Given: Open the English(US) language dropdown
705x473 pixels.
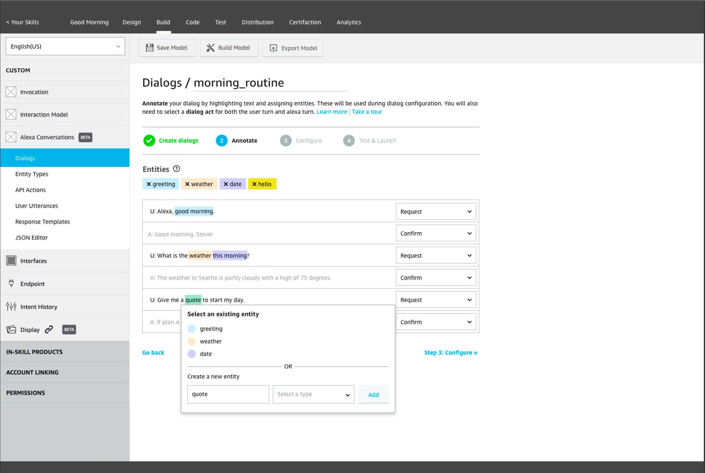Looking at the screenshot, I should point(65,46).
